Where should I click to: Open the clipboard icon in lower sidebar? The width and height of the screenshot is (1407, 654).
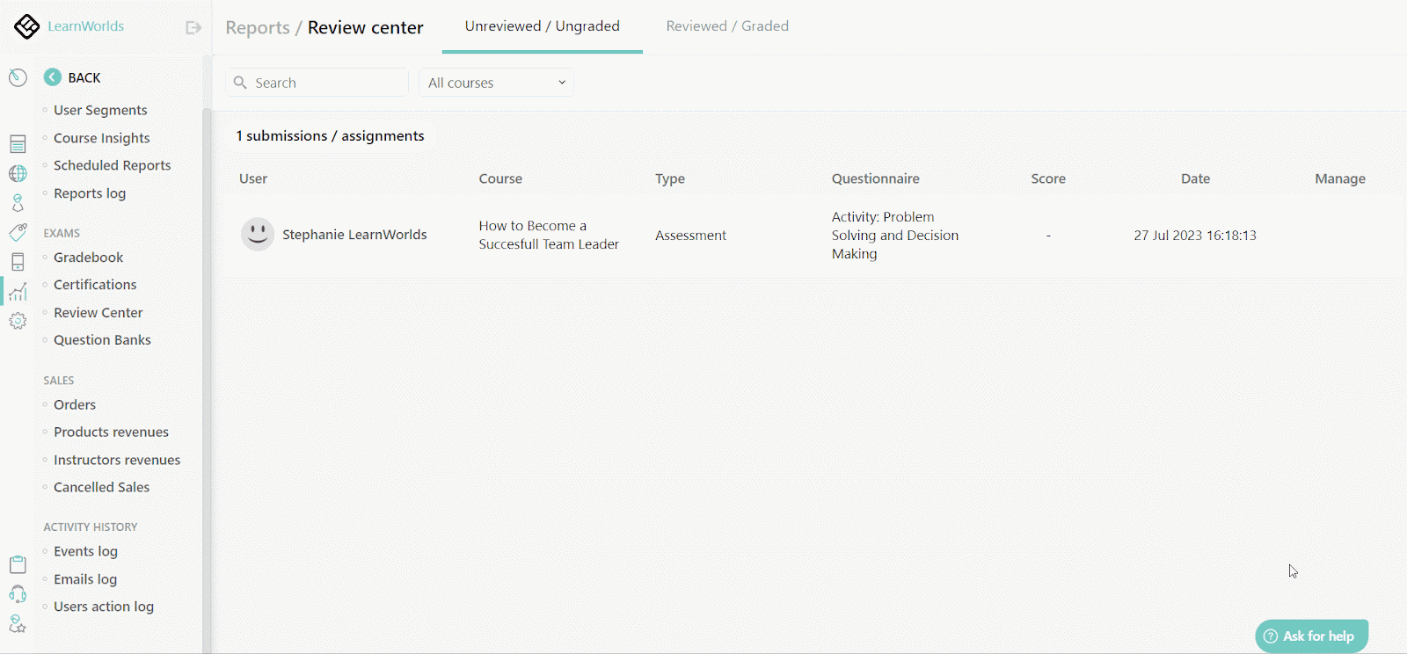18,564
